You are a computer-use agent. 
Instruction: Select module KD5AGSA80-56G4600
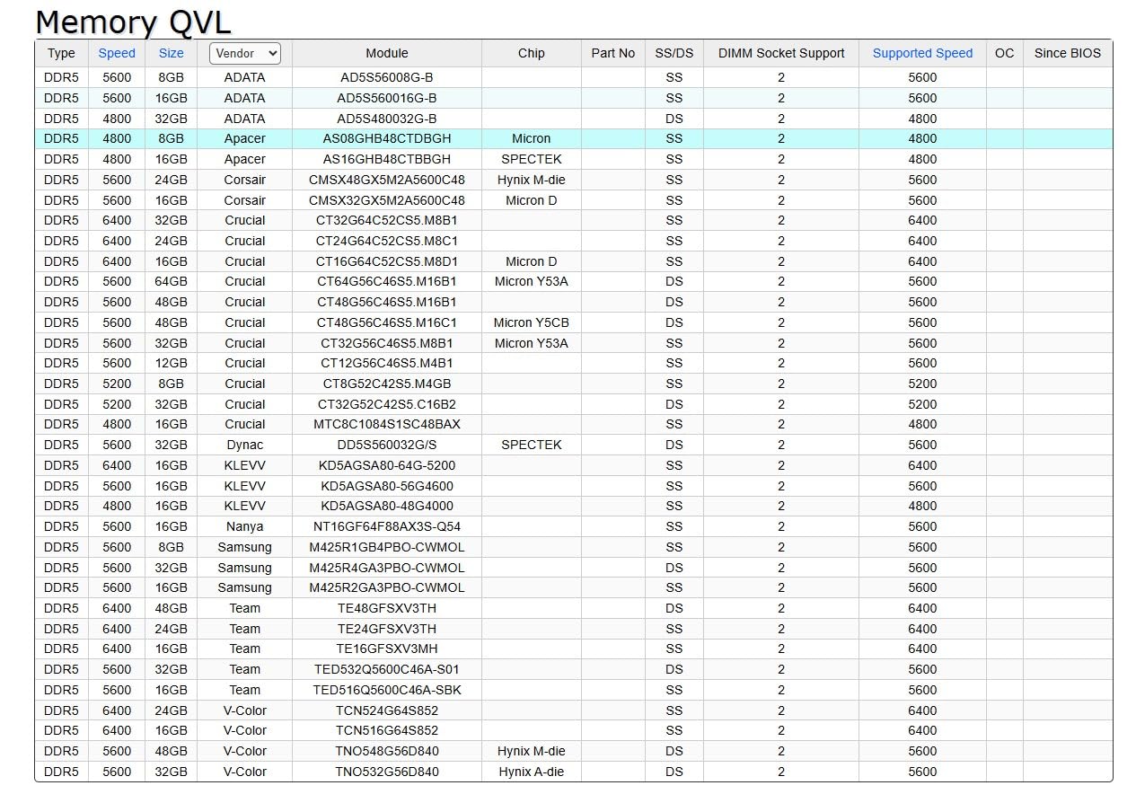tap(387, 486)
